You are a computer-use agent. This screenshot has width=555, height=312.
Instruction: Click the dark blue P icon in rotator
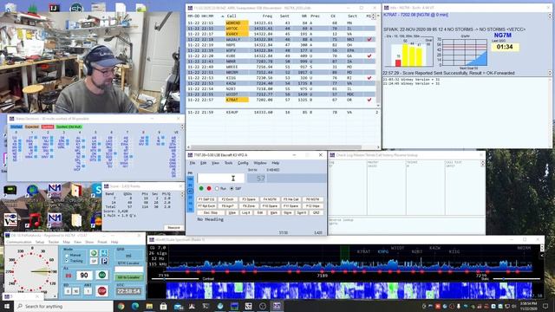[104, 261]
